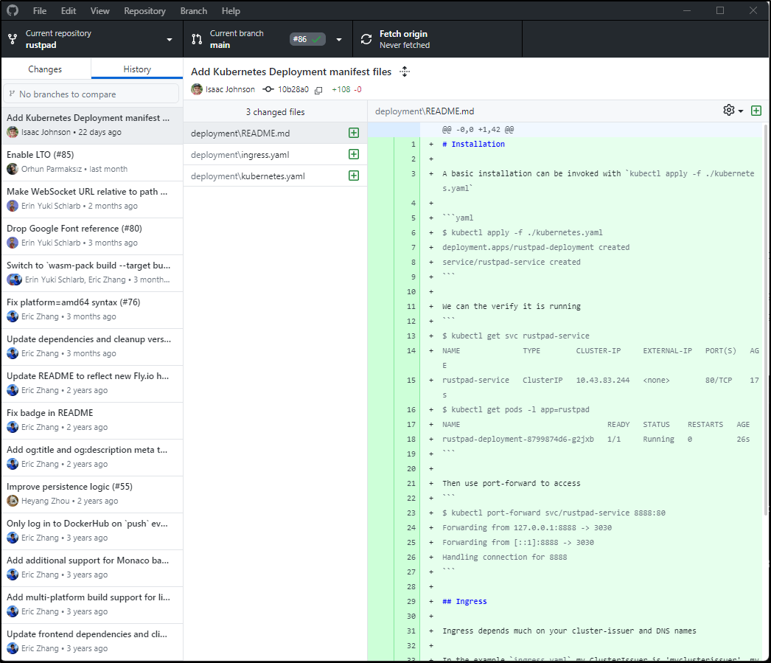Screen dimensions: 771x663
Task: Select the Drop Google Font reference (#80) commit
Action: click(92, 236)
